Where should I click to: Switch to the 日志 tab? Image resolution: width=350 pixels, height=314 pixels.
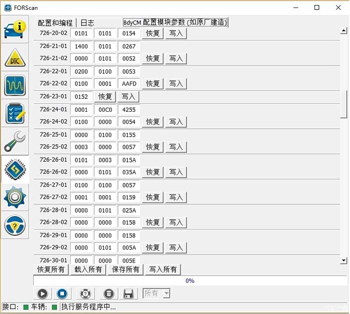click(x=87, y=23)
